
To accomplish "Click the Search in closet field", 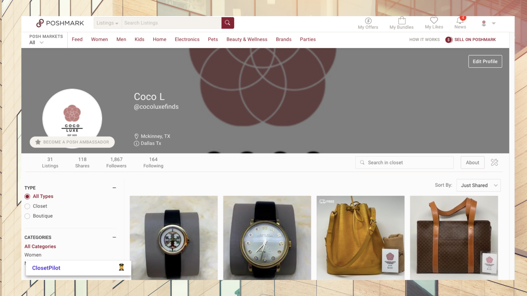I will click(x=404, y=163).
